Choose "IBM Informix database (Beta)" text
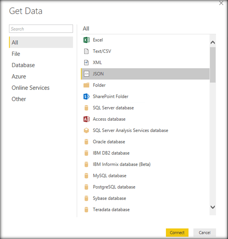The height and width of the screenshot is (239, 228). pyautogui.click(x=122, y=164)
